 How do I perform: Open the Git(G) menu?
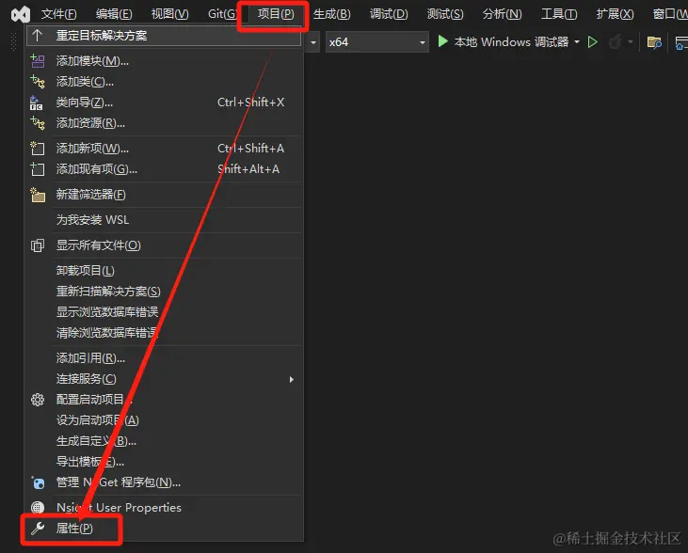tap(222, 14)
